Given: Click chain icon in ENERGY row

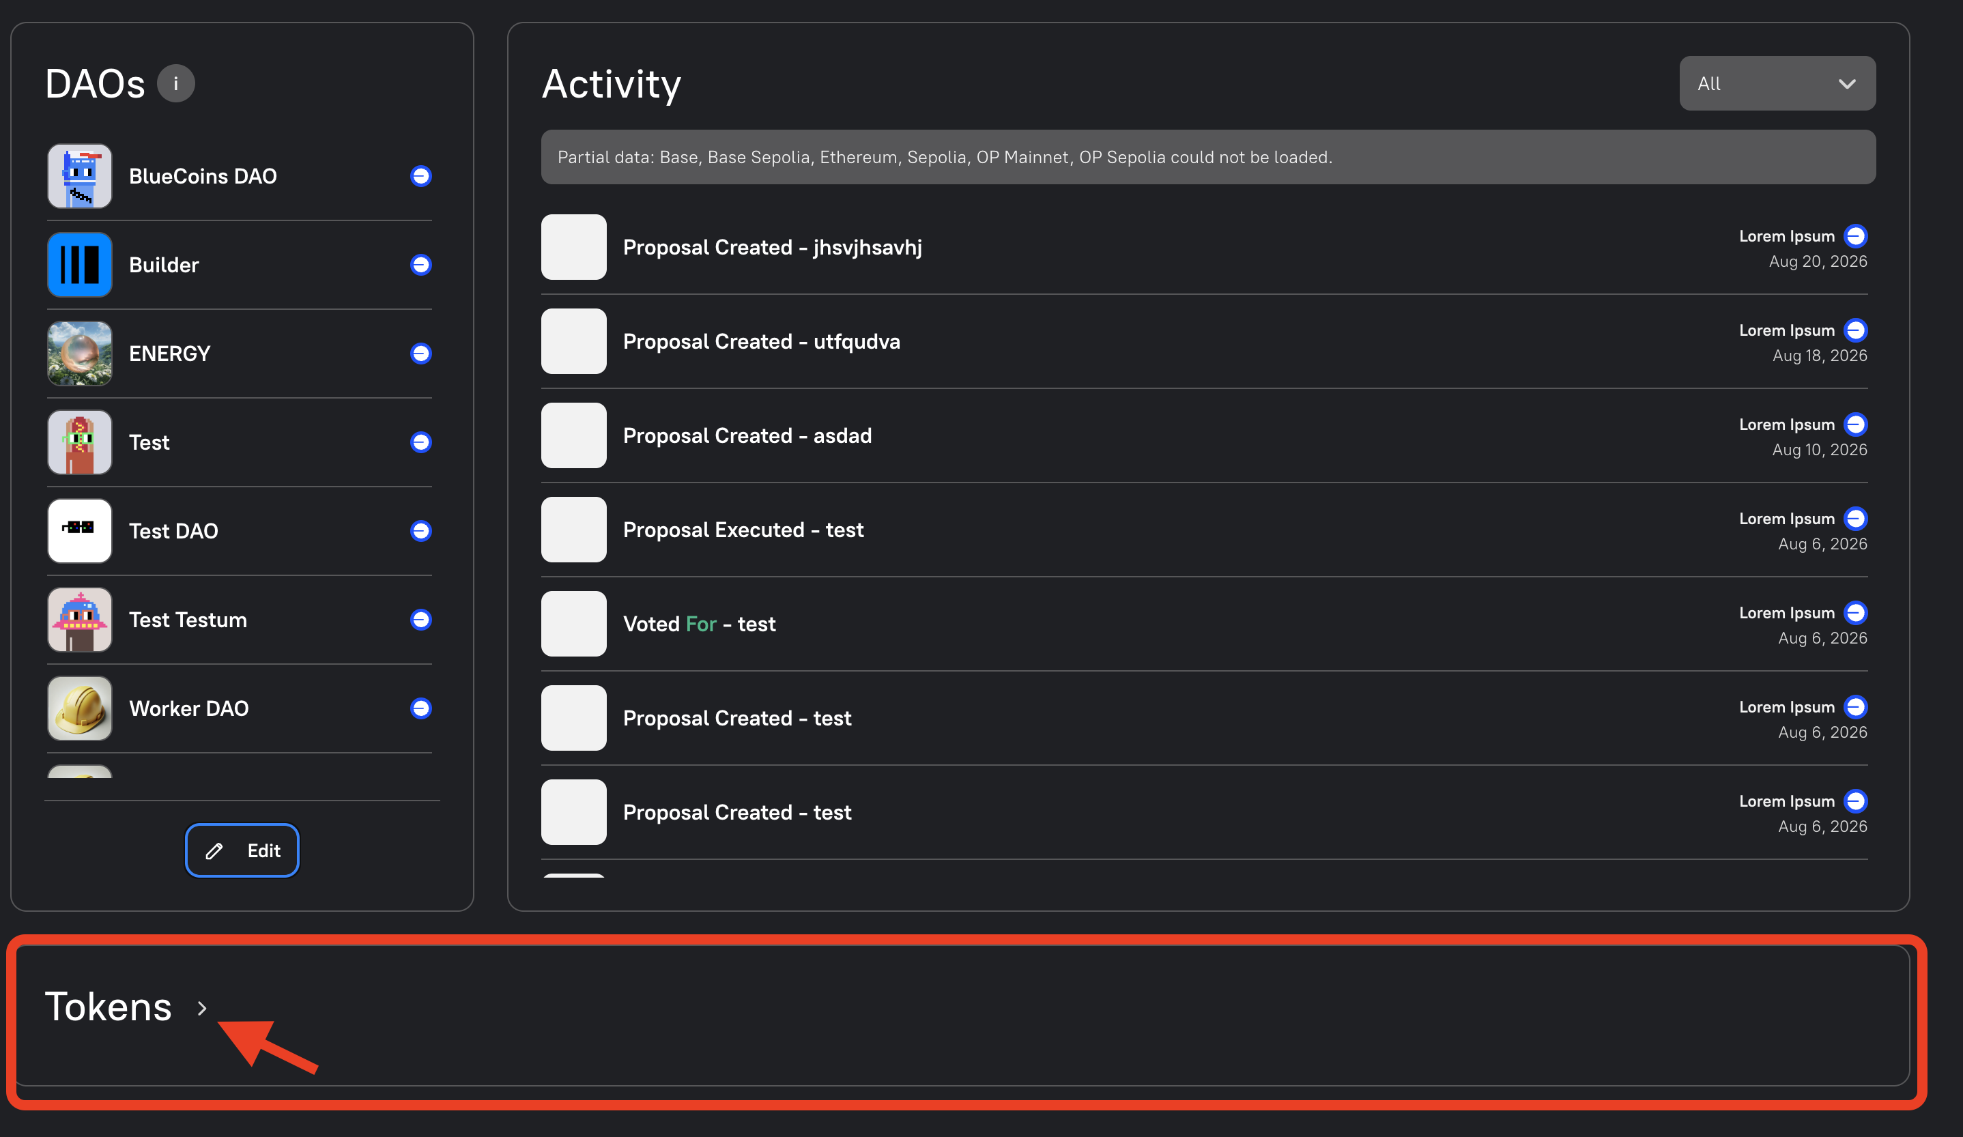Looking at the screenshot, I should click(420, 354).
